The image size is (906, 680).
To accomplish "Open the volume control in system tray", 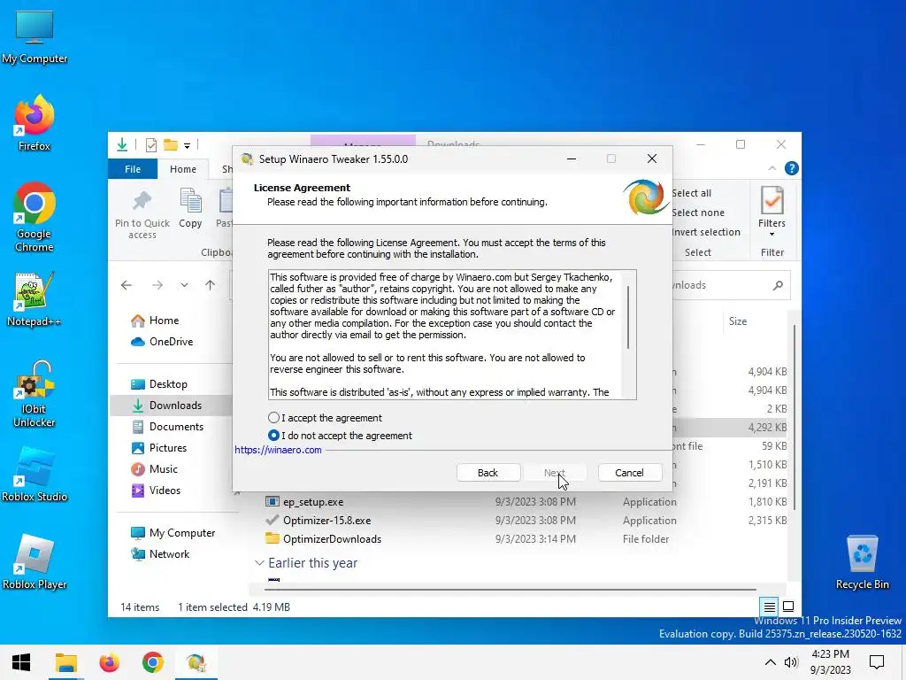I will pos(791,662).
